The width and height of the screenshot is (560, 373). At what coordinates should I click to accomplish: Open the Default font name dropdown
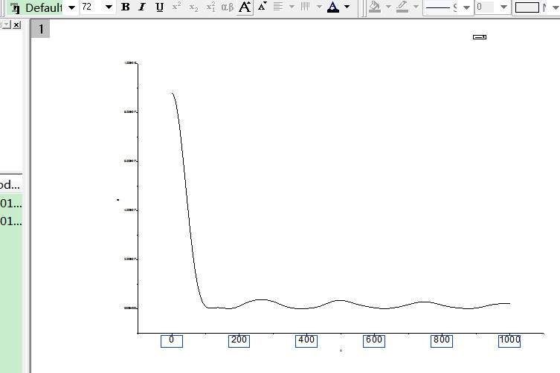[x=72, y=7]
